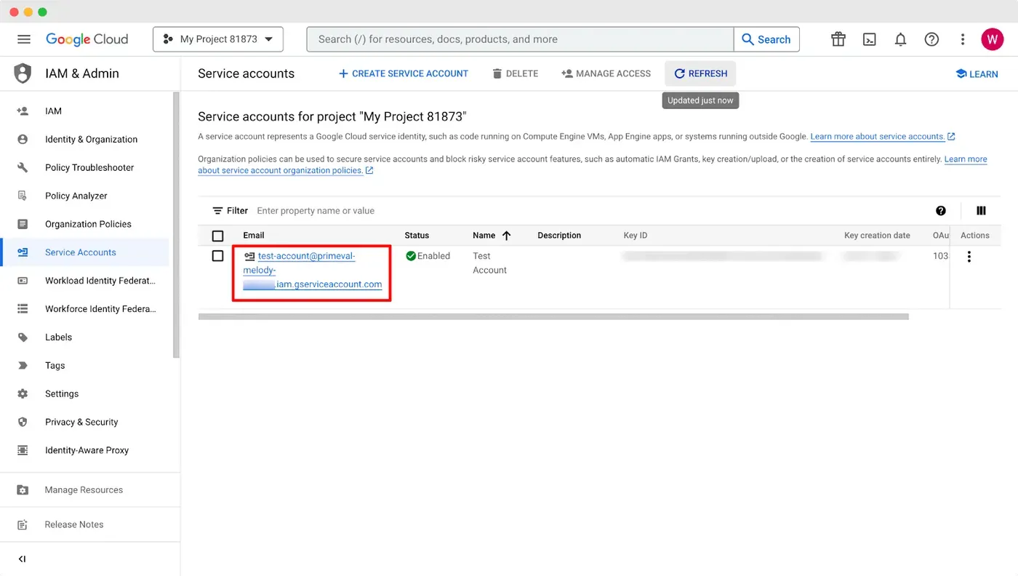Open column display options icon
This screenshot has width=1018, height=576.
click(981, 211)
